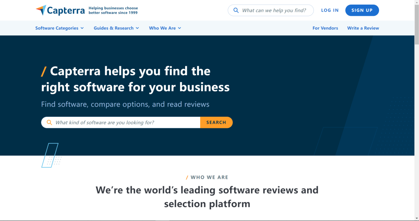The height and width of the screenshot is (221, 419).
Task: Open Software Categories menu
Action: (x=59, y=28)
